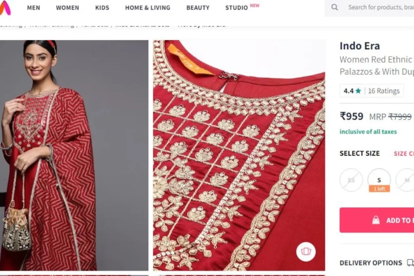Viewport: 414px width, 276px height.
Task: Click the pink ADD TO BAG button
Action: click(377, 220)
